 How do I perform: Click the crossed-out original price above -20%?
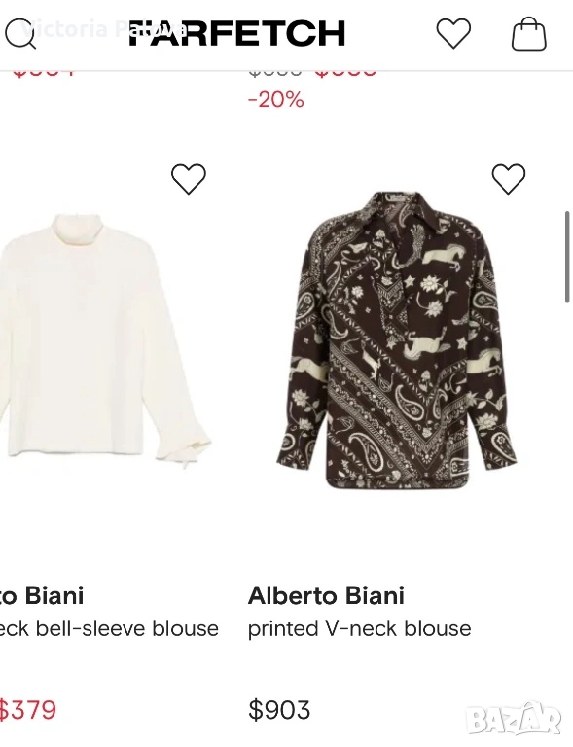coord(275,73)
